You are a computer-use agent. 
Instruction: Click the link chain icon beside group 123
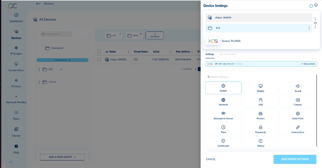(x=315, y=23)
